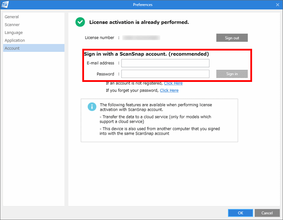Dismiss dialog with Cancel button

pos(267,213)
